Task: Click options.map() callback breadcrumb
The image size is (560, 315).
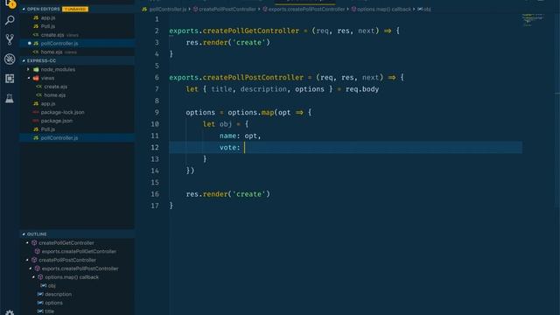Action: (383, 10)
